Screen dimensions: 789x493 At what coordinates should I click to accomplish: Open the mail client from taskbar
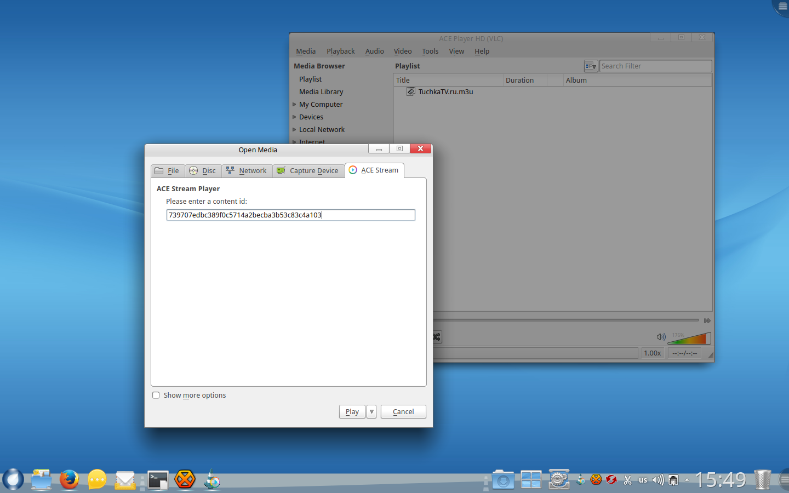(x=125, y=480)
